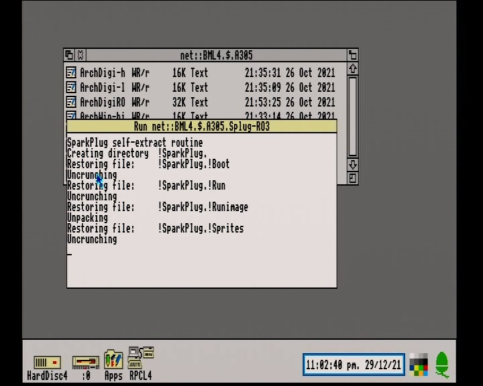Screen dimensions: 483x386
Task: Select the ArchDigi-h text file icon
Action: tap(71, 72)
